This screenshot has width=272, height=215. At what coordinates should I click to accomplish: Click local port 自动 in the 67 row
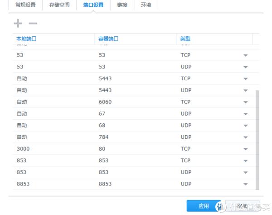point(22,114)
